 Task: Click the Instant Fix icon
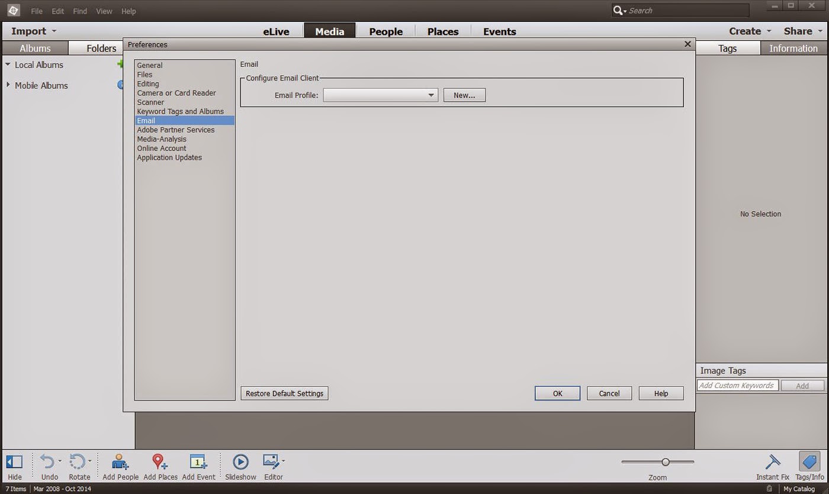pyautogui.click(x=772, y=462)
